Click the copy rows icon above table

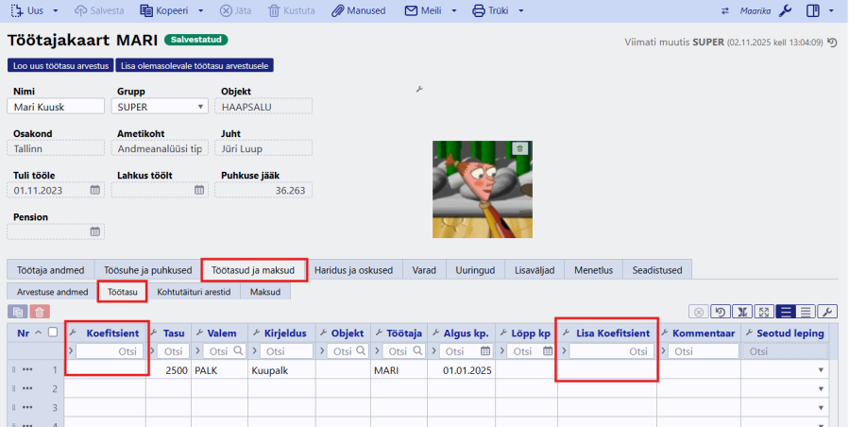click(x=16, y=312)
